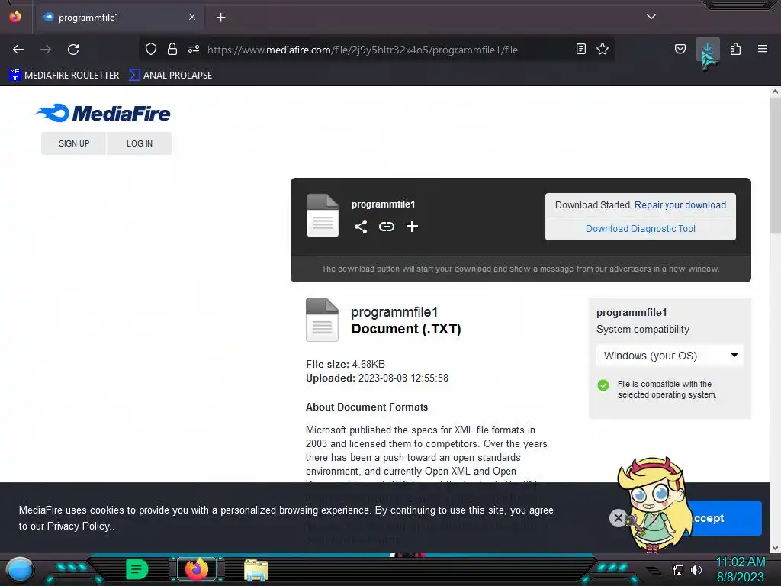Viewport: 781px width, 586px height.
Task: View site security padlock info
Action: point(172,49)
